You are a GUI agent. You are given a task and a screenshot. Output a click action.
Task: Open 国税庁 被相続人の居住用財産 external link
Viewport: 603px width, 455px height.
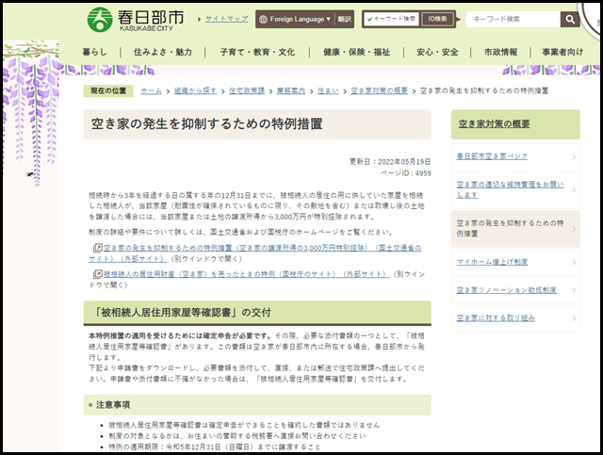[x=246, y=274]
